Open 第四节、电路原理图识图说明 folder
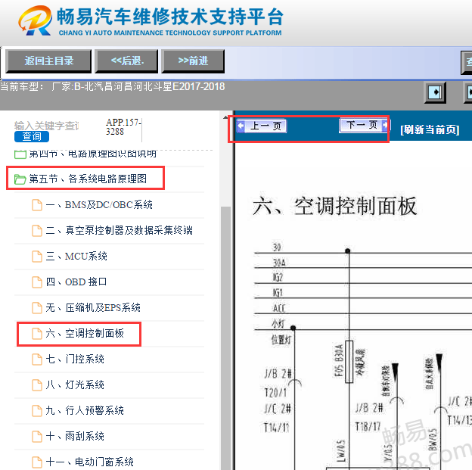The image size is (472, 470). click(x=93, y=154)
